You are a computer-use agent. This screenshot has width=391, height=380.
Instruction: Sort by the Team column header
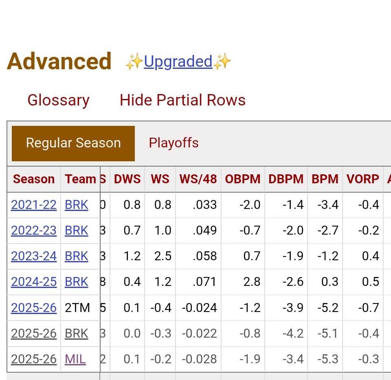pyautogui.click(x=80, y=179)
